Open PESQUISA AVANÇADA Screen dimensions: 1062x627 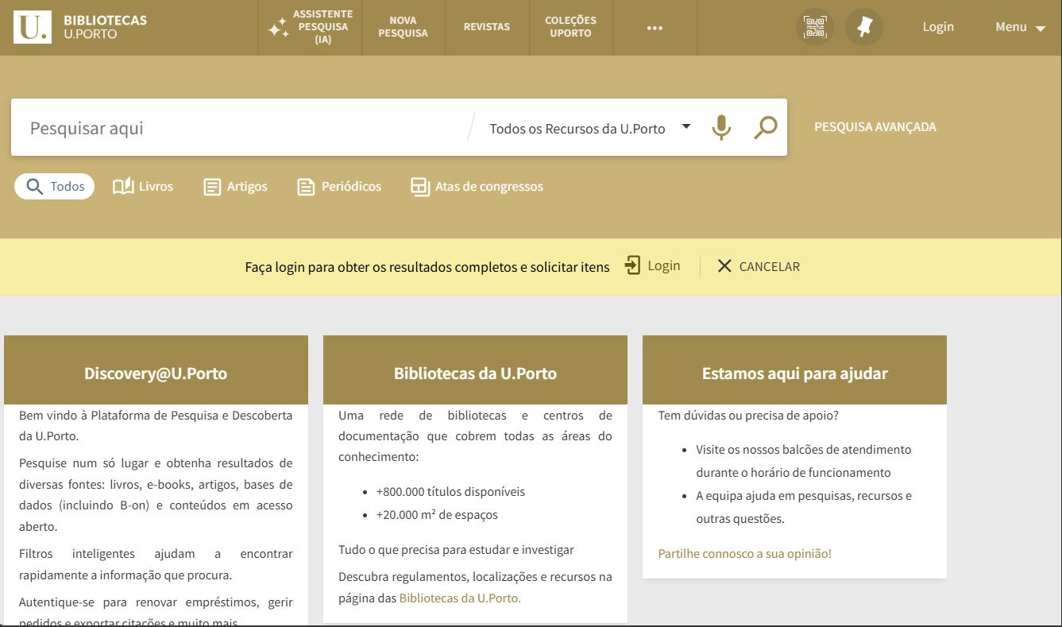[x=875, y=126]
